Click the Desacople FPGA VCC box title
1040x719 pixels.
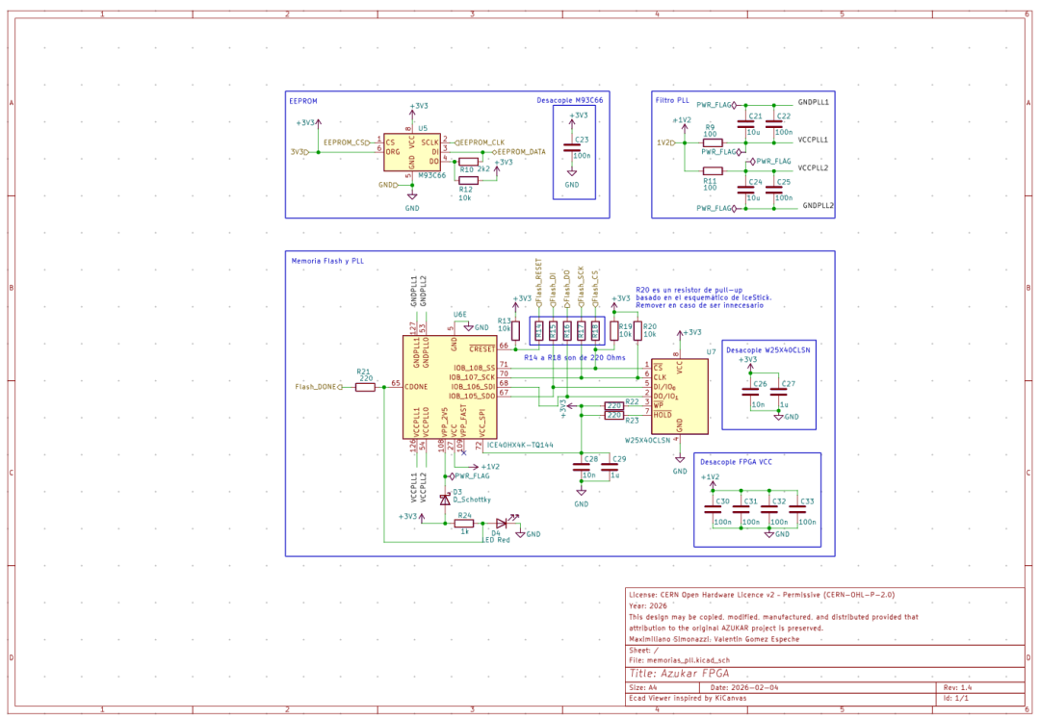click(x=736, y=462)
